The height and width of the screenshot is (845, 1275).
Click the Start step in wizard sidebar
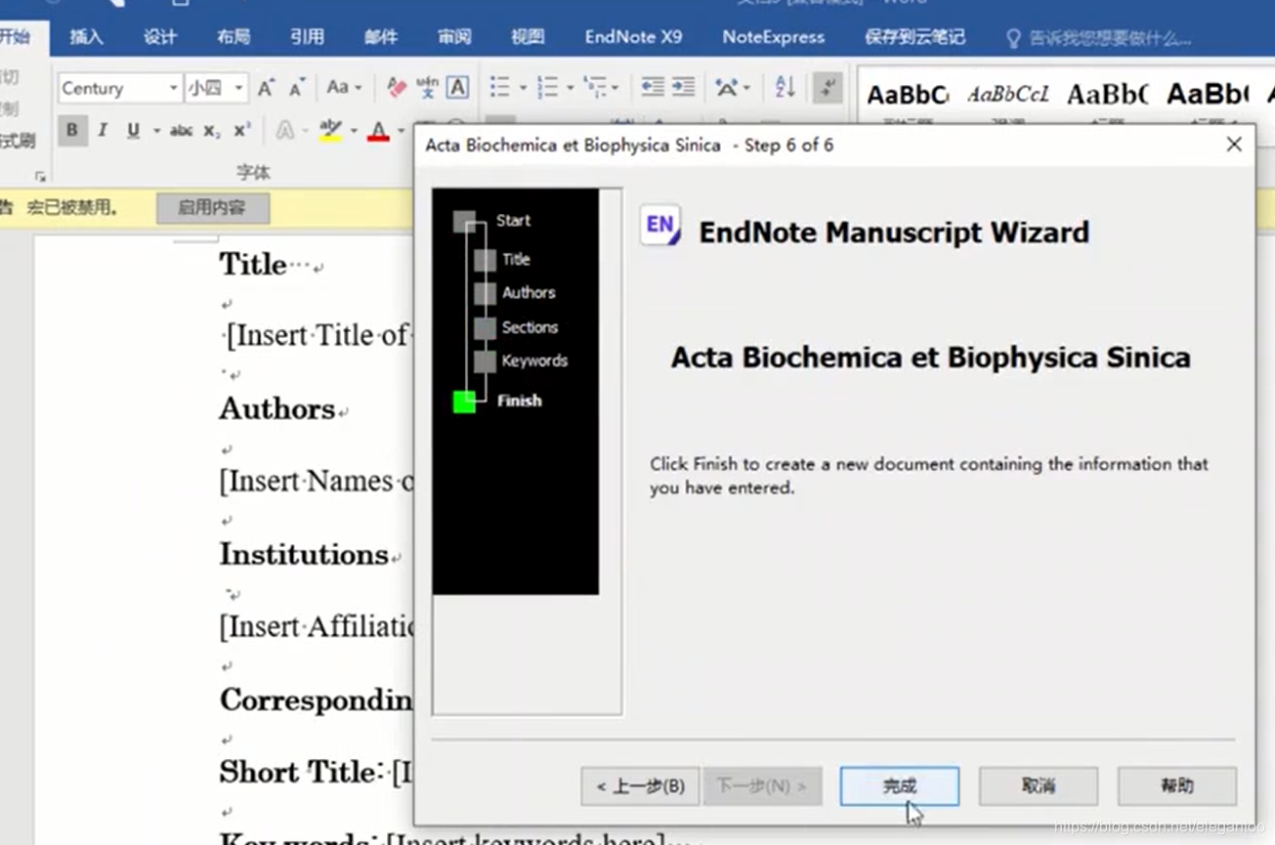tap(513, 221)
